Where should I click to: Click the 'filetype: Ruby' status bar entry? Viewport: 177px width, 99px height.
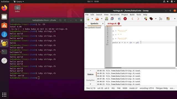pos(162,88)
